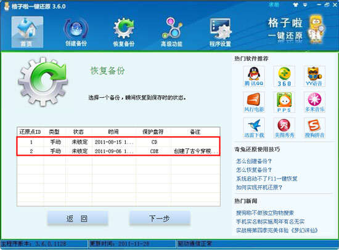Open the 怎么创建备份? help link

253,161
